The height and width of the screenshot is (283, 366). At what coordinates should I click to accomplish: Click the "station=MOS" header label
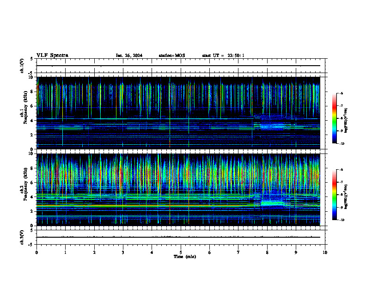pyautogui.click(x=172, y=55)
